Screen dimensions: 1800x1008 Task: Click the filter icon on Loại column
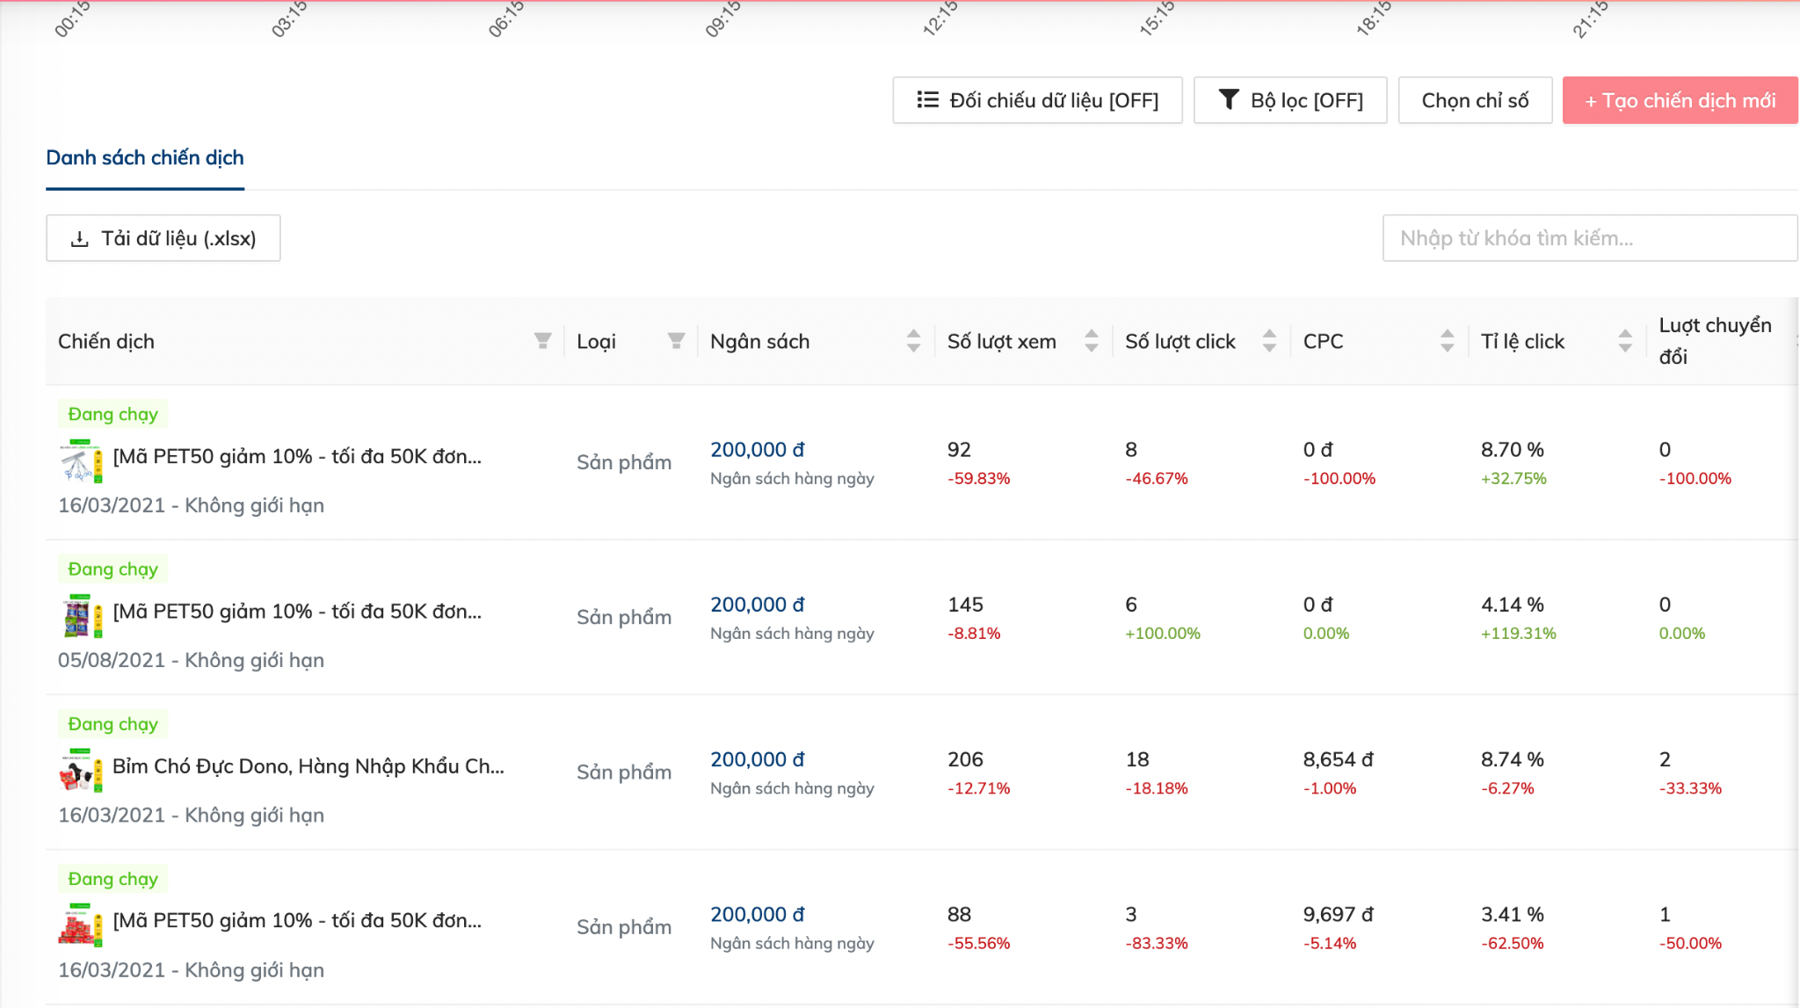[676, 341]
